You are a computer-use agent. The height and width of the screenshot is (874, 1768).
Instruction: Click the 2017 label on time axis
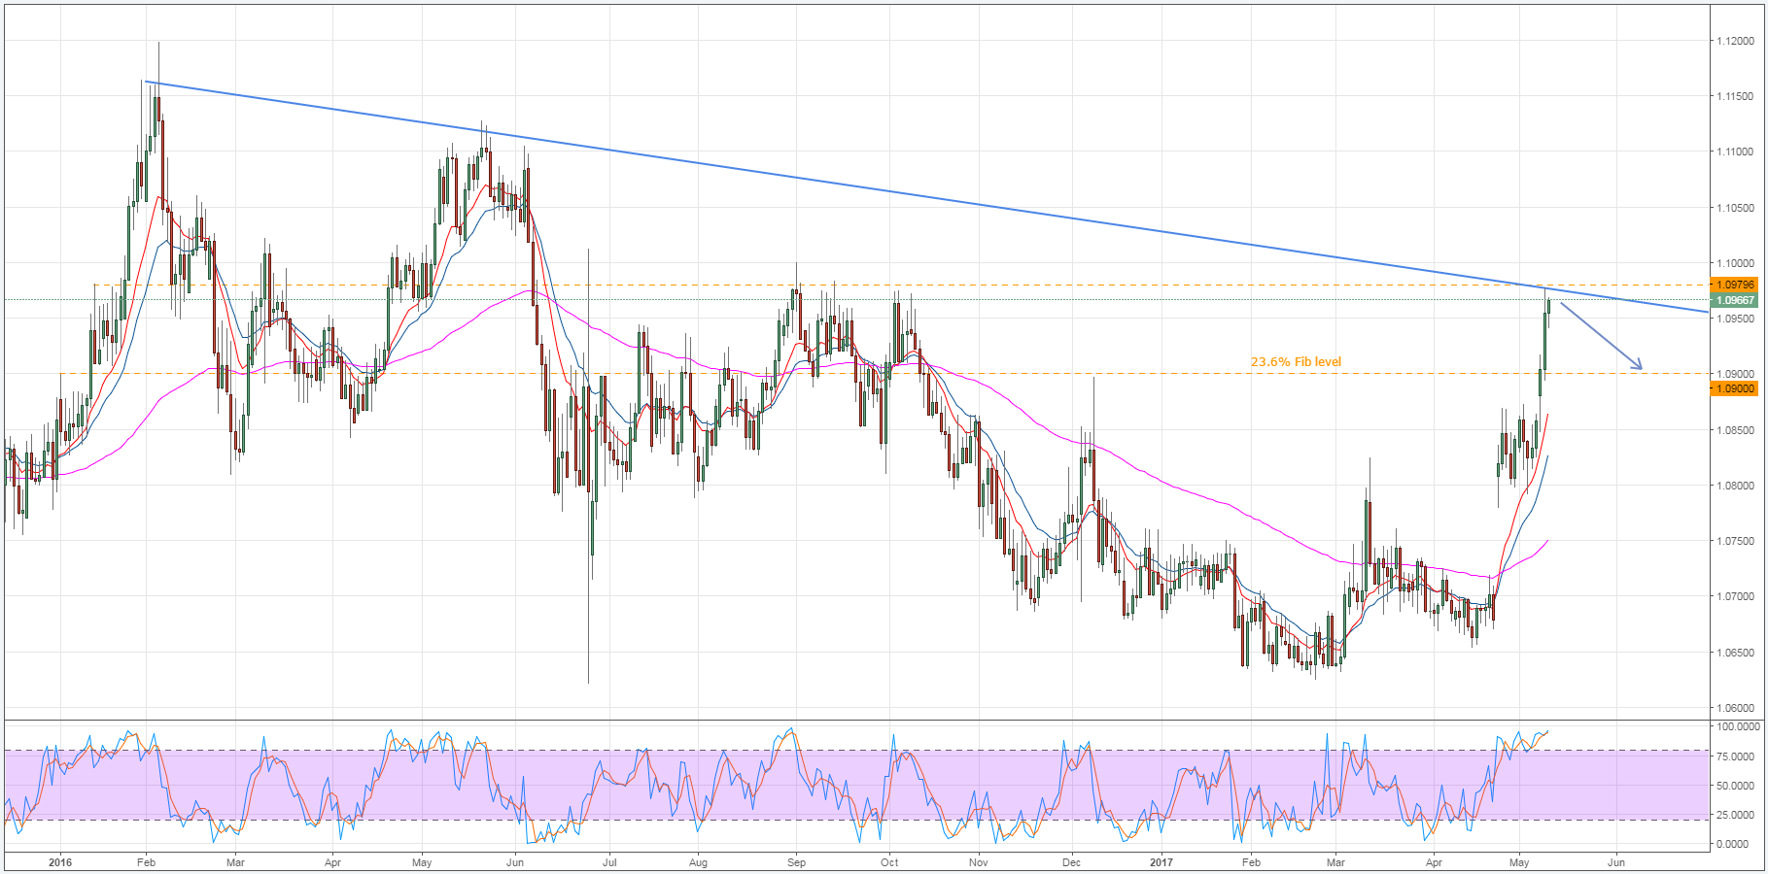[1161, 862]
